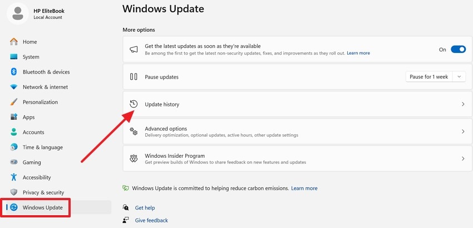
Task: Expand Update history with its chevron
Action: click(x=463, y=104)
